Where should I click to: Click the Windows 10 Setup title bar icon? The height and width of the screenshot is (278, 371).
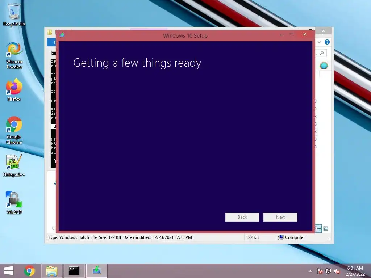(62, 35)
